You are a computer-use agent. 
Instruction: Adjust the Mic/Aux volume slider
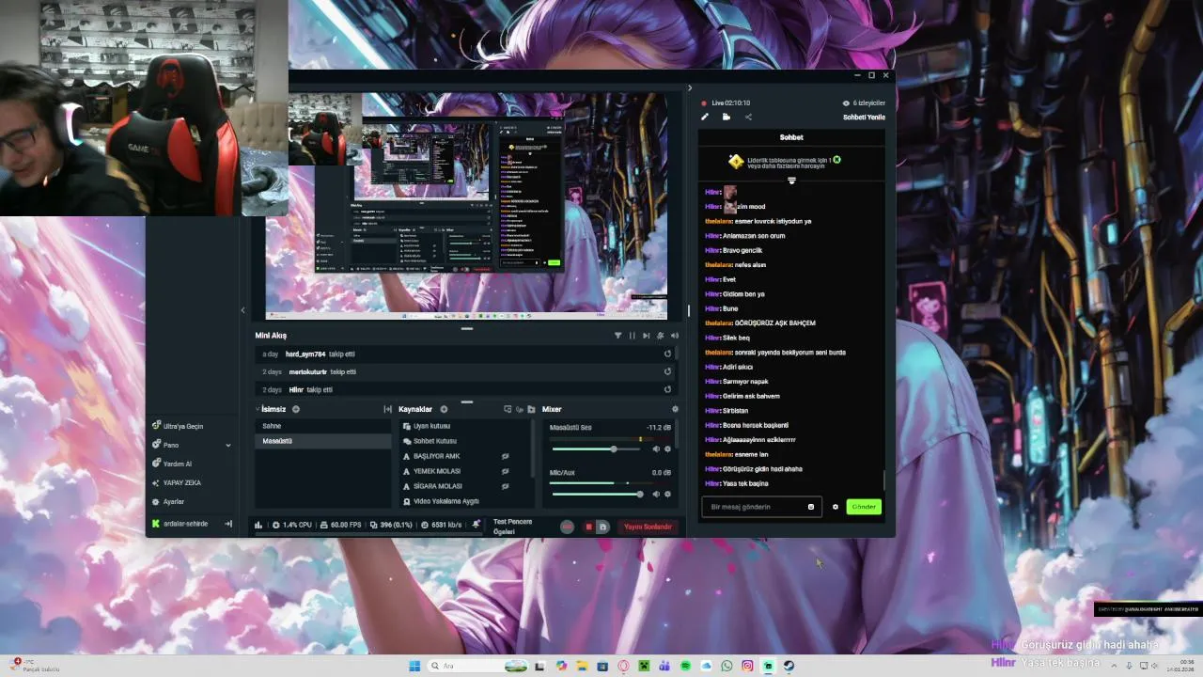(x=598, y=494)
